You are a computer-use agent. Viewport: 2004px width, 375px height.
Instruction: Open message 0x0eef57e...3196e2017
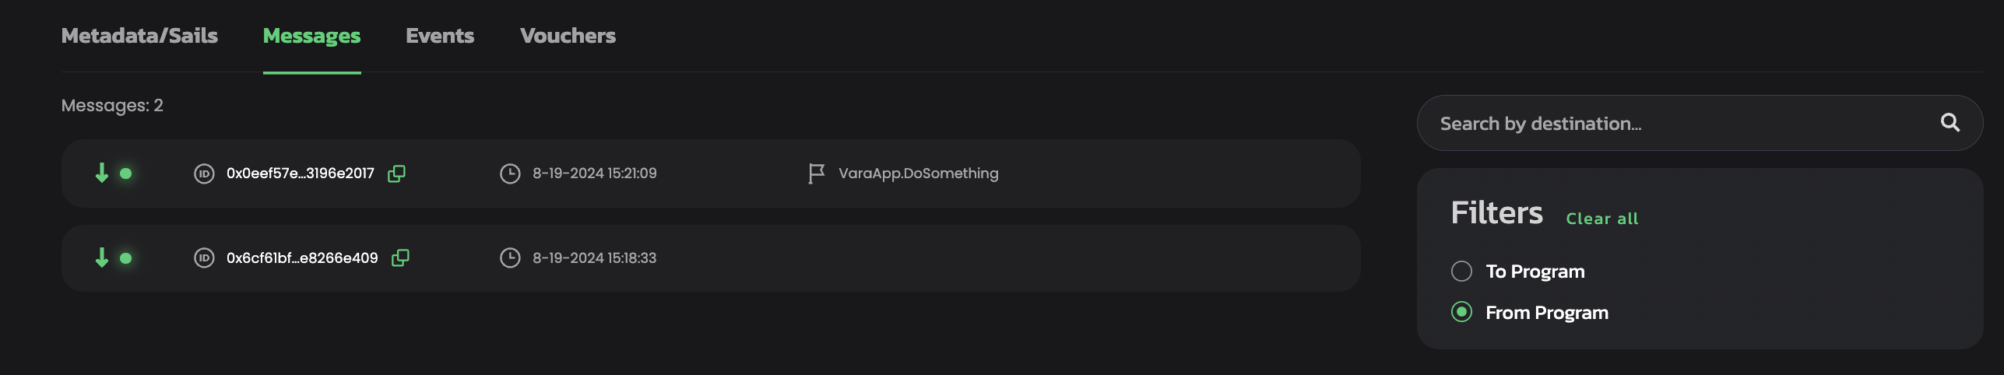point(300,173)
